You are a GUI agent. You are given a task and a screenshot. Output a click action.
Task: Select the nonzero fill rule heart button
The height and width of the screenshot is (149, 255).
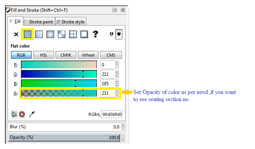tap(119, 34)
